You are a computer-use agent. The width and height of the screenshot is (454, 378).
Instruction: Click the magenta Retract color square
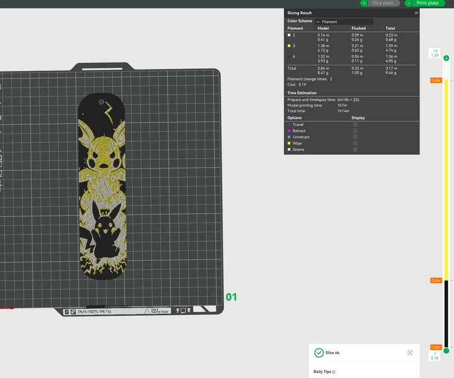(289, 131)
